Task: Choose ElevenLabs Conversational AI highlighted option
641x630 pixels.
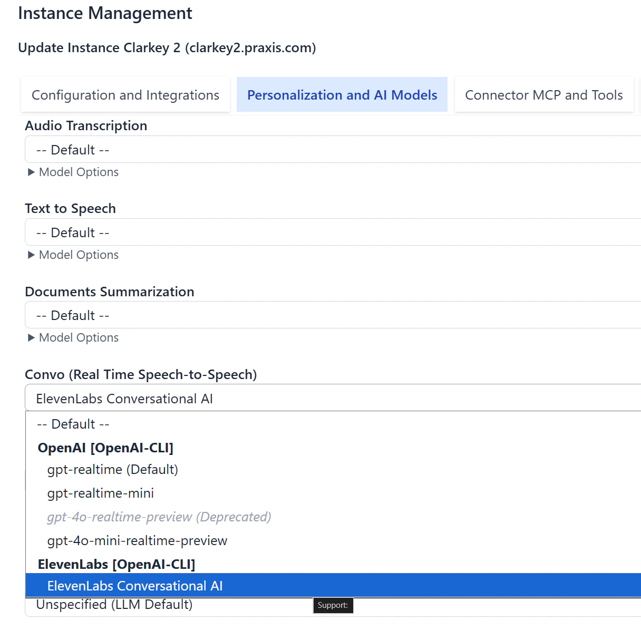Action: (x=333, y=586)
